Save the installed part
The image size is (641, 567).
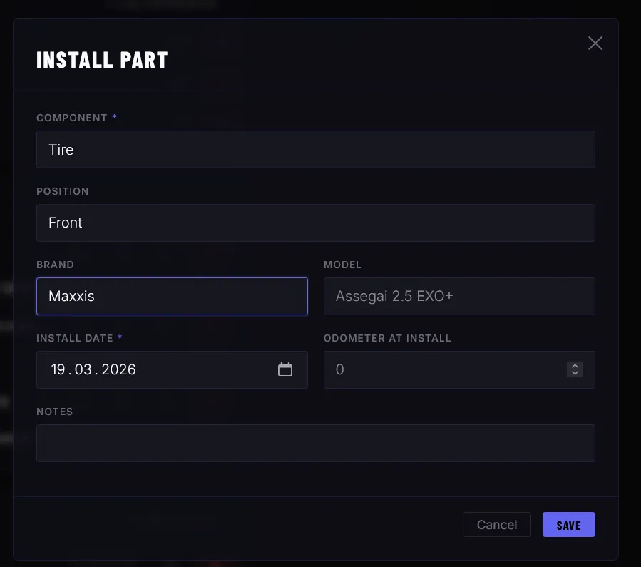pyautogui.click(x=568, y=524)
